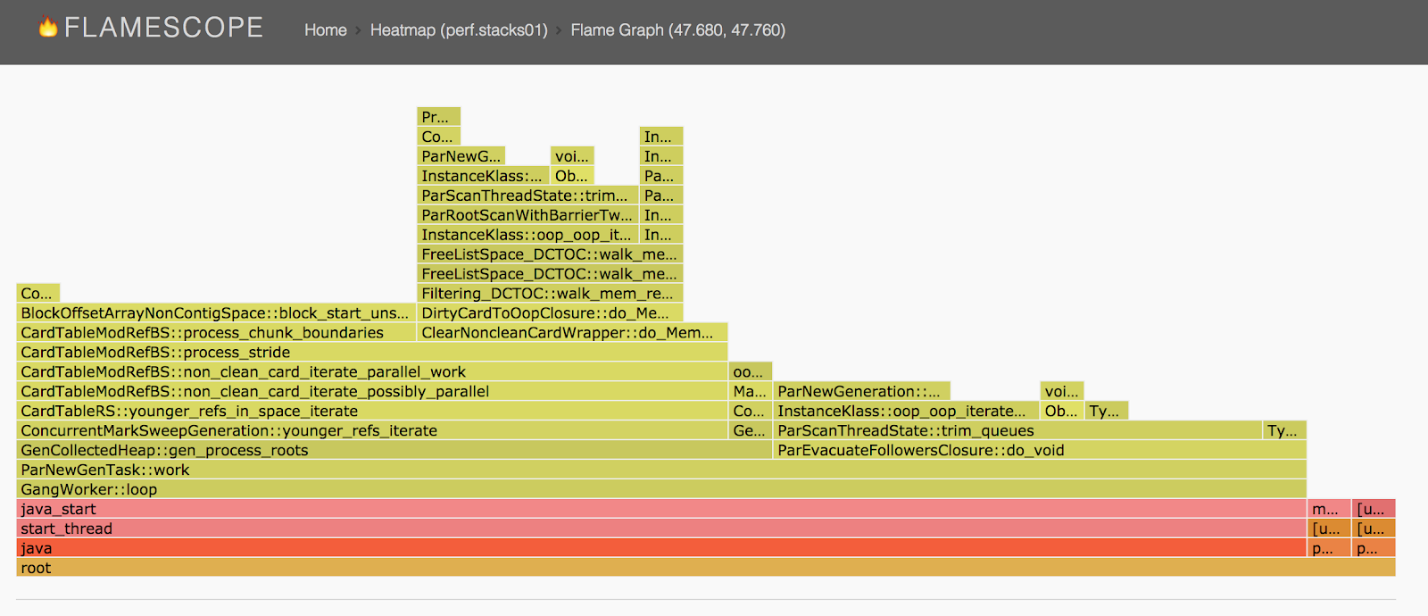Image resolution: width=1428 pixels, height=616 pixels.
Task: Zoom into the root frame
Action: [x=705, y=568]
